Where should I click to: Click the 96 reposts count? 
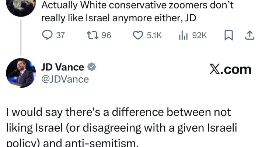click(106, 35)
